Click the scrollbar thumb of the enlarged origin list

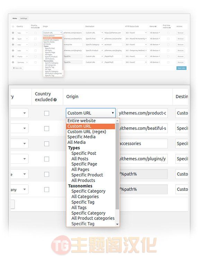117,166
